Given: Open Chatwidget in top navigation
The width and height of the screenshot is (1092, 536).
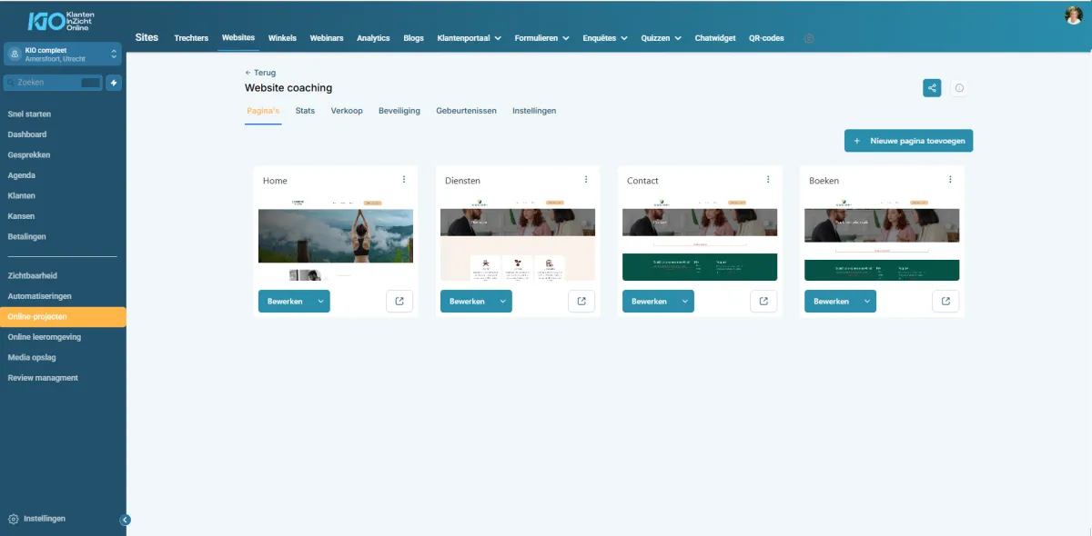Looking at the screenshot, I should pyautogui.click(x=715, y=38).
